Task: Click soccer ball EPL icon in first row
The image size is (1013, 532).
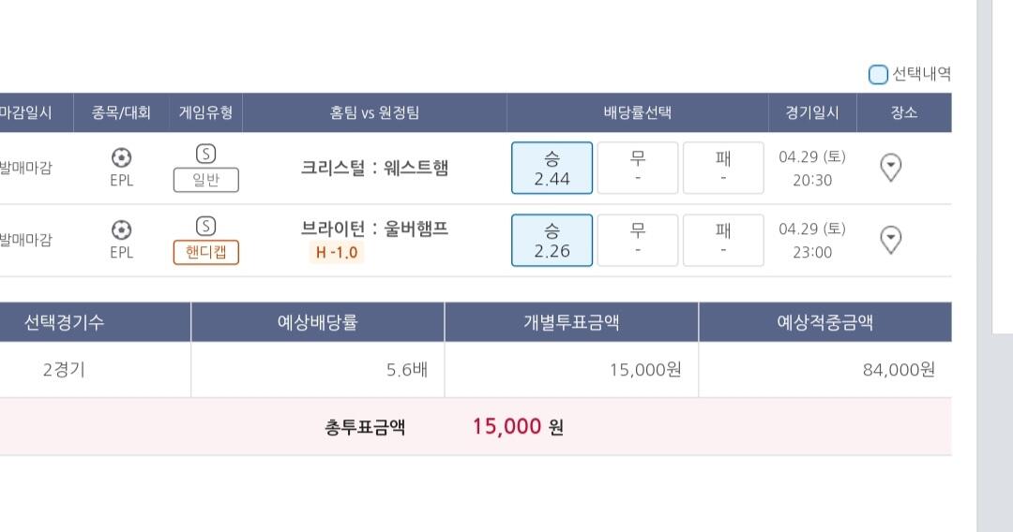Action: 121,157
